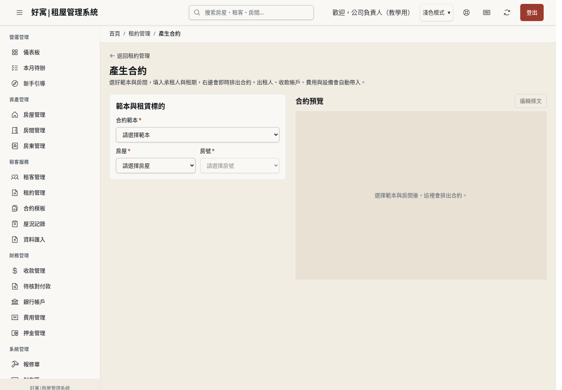The image size is (562, 390).
Task: Open the 請選擇房屋 dropdown
Action: click(x=156, y=166)
